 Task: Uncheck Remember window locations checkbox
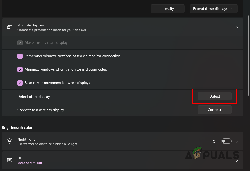coord(20,56)
